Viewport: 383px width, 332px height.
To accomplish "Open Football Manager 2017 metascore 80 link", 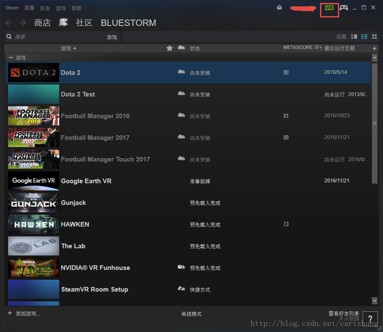I will pos(286,137).
